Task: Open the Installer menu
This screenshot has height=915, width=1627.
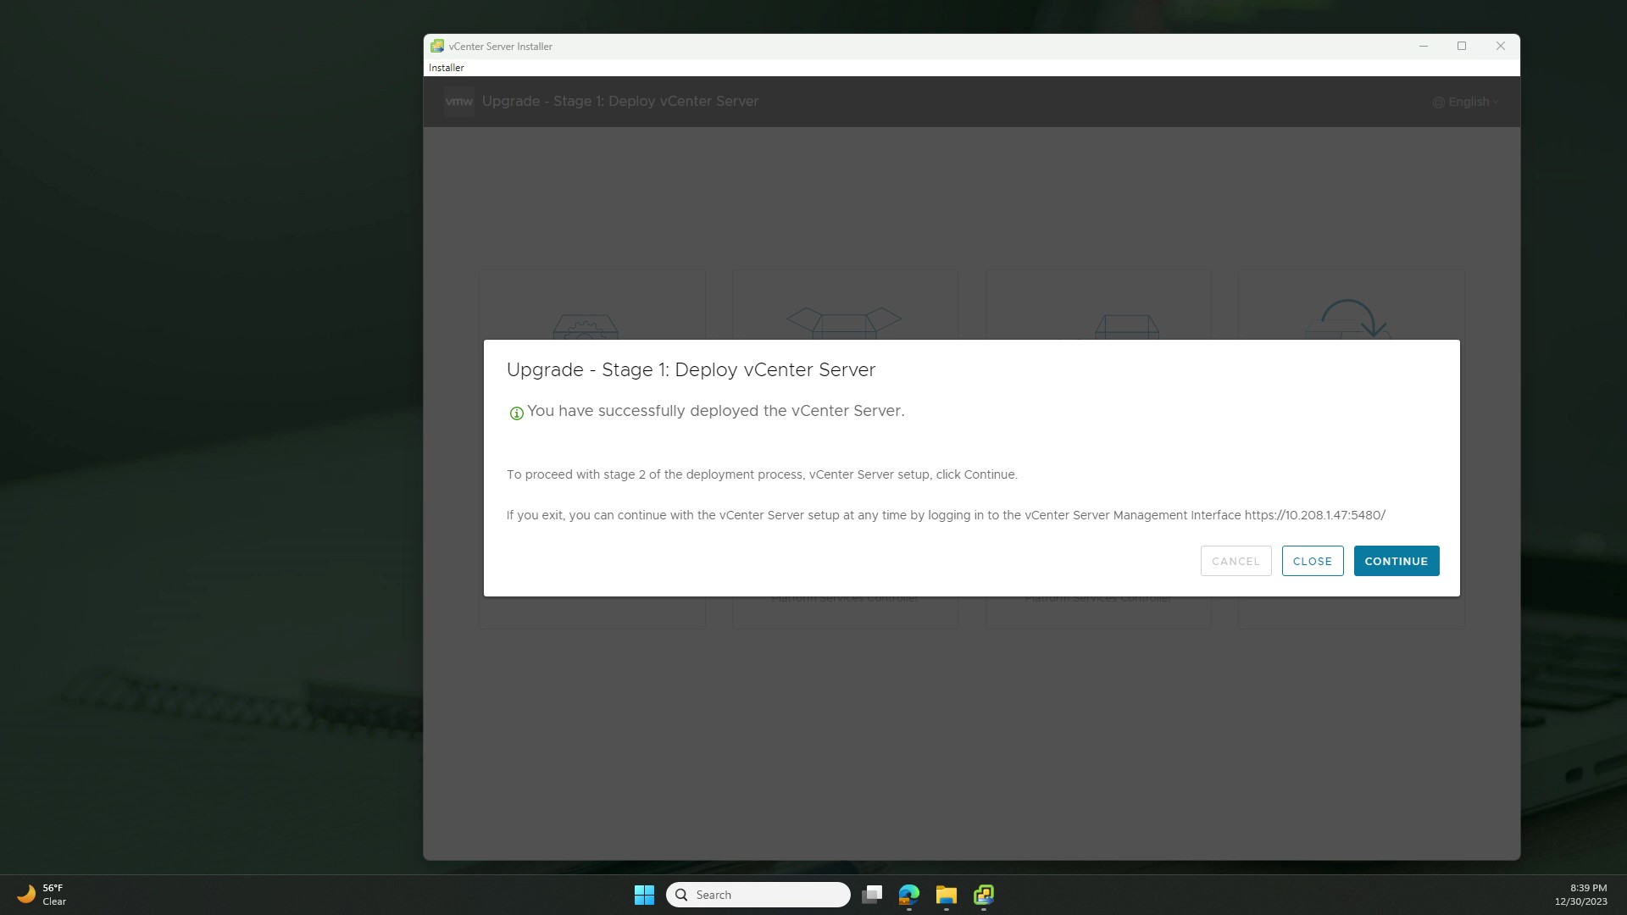Action: click(x=446, y=68)
